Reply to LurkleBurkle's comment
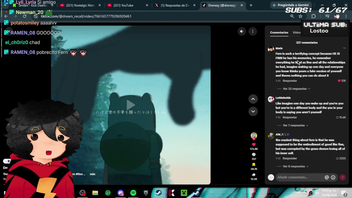This screenshot has height=198, width=352. point(290,117)
